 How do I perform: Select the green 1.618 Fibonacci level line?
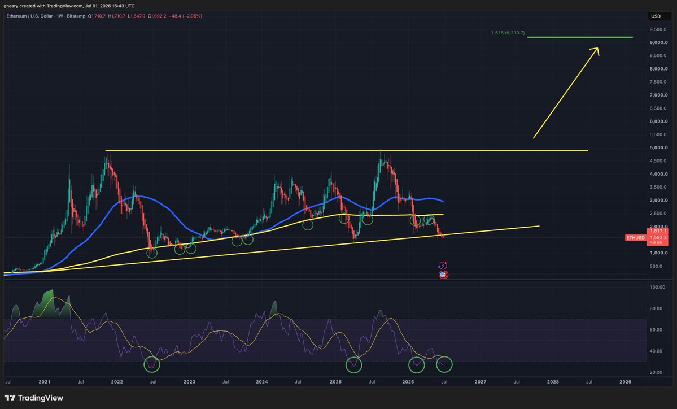coord(580,37)
